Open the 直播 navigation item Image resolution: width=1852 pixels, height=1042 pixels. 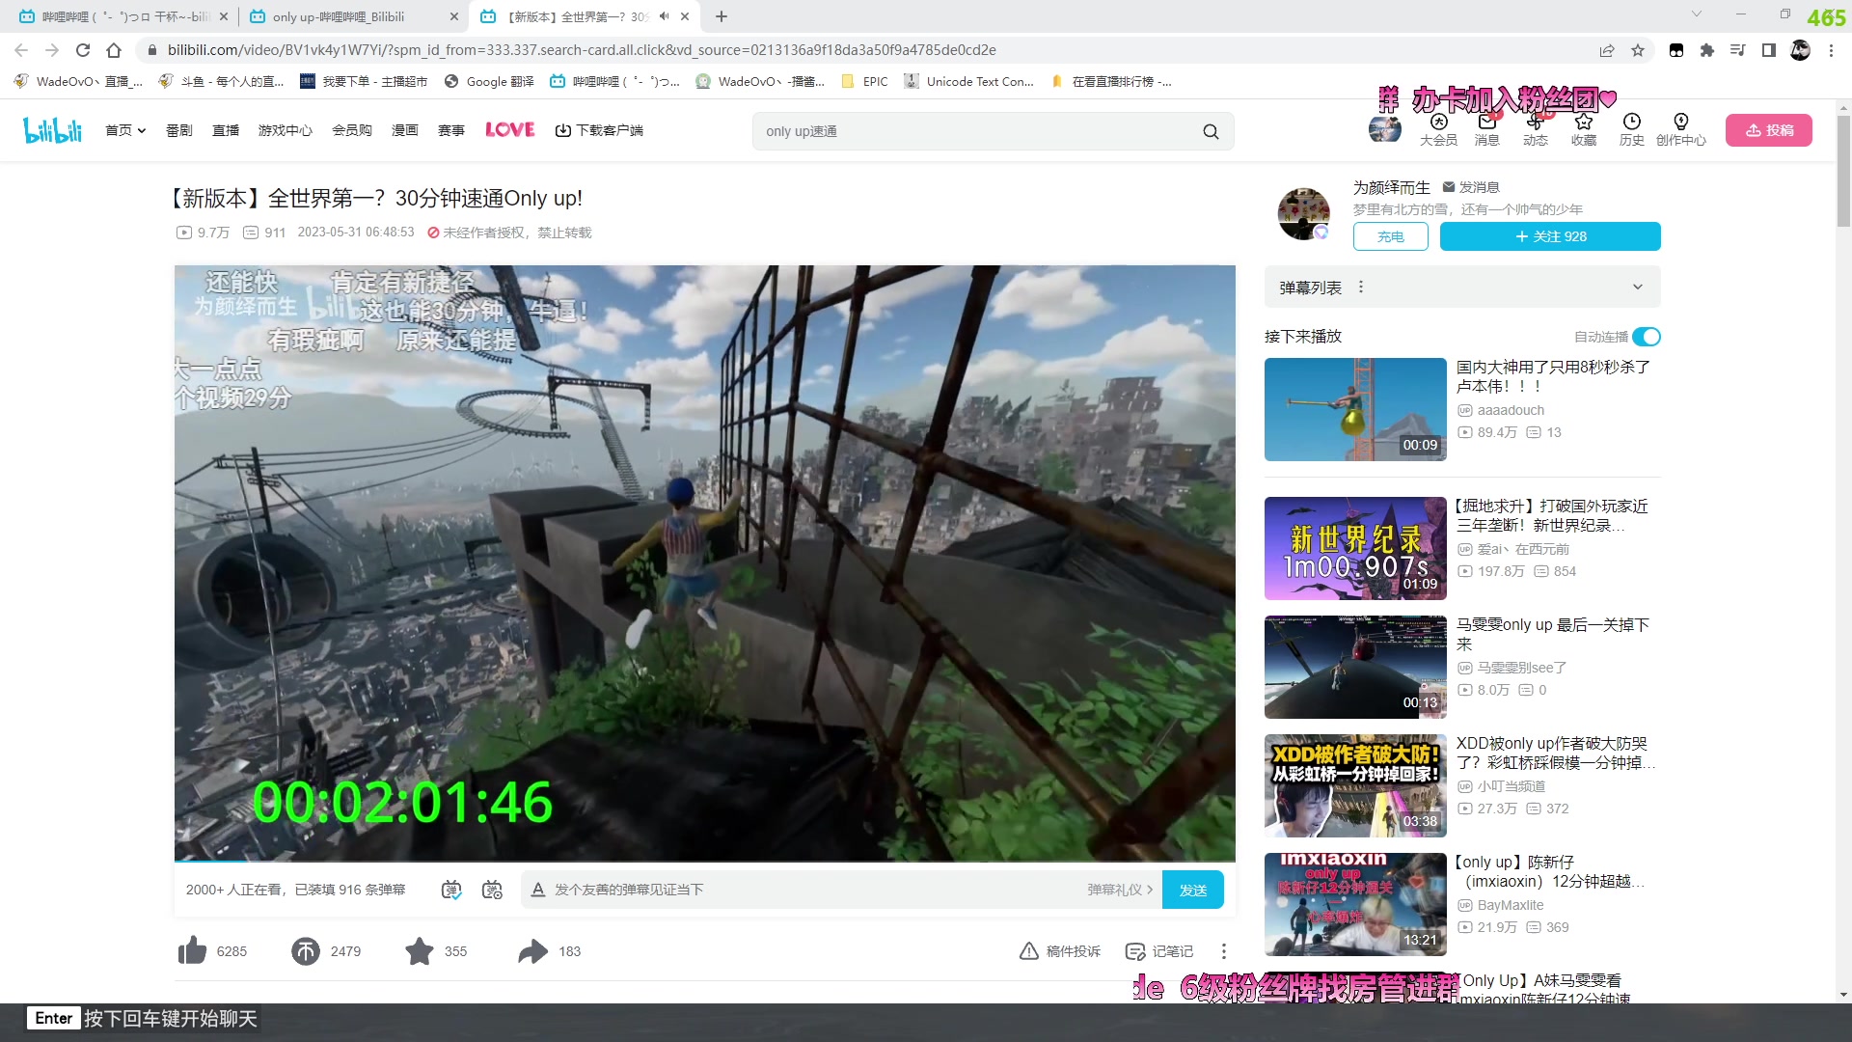point(226,130)
